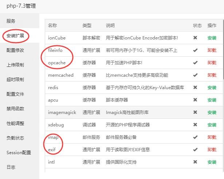Click the exif extension name

point(52,150)
